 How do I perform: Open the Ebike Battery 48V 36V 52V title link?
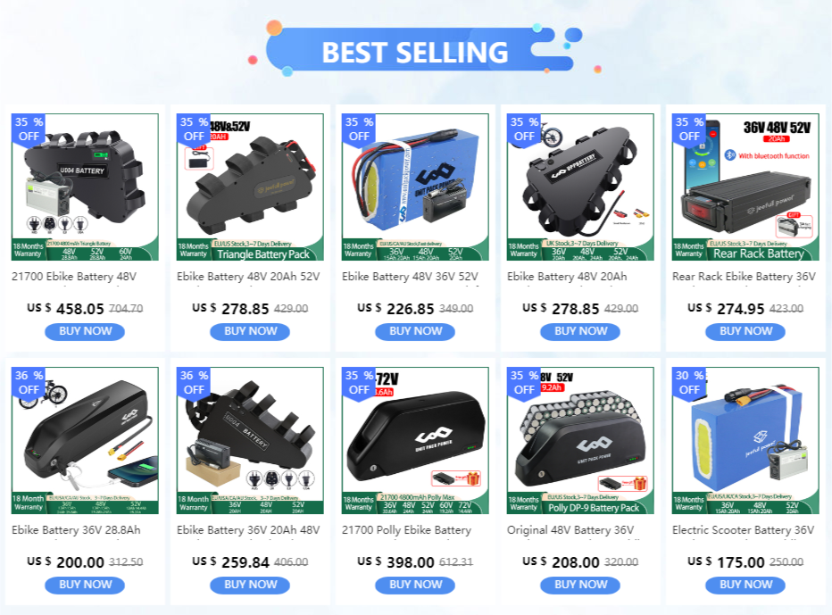410,277
